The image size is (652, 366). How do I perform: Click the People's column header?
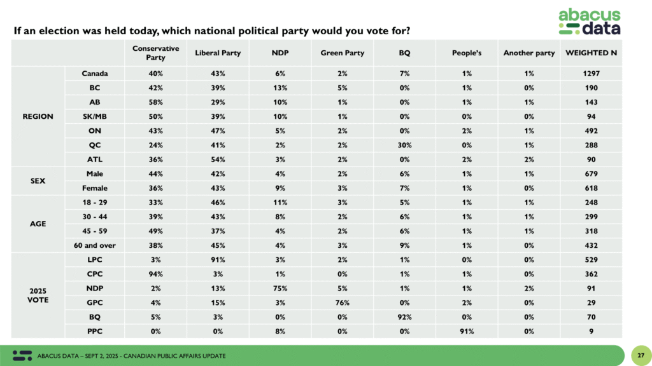(467, 53)
